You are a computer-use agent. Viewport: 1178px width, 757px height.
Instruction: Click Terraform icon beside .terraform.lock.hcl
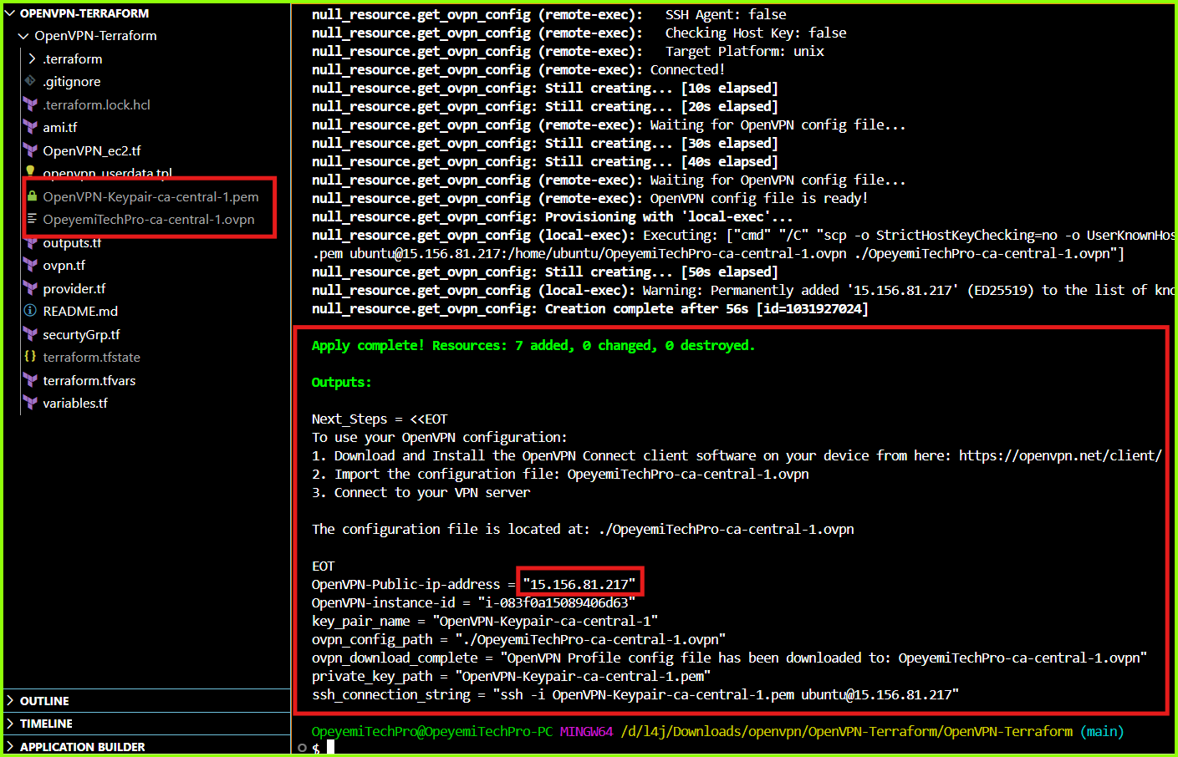[x=31, y=104]
